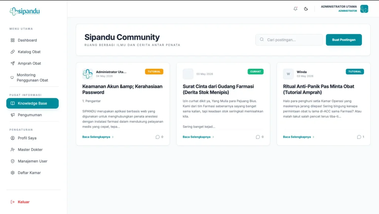Read more on Surat Cinta post

click(198, 137)
